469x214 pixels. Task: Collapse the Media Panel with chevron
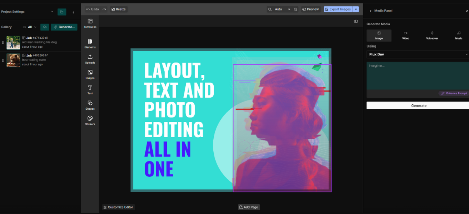pyautogui.click(x=370, y=11)
